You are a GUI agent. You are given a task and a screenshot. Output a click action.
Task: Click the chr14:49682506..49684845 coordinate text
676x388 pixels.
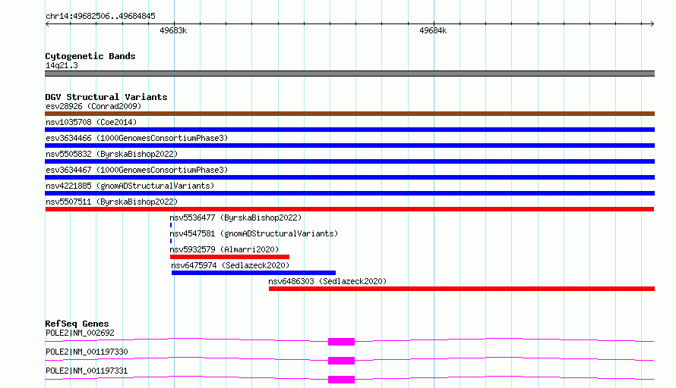pyautogui.click(x=100, y=16)
